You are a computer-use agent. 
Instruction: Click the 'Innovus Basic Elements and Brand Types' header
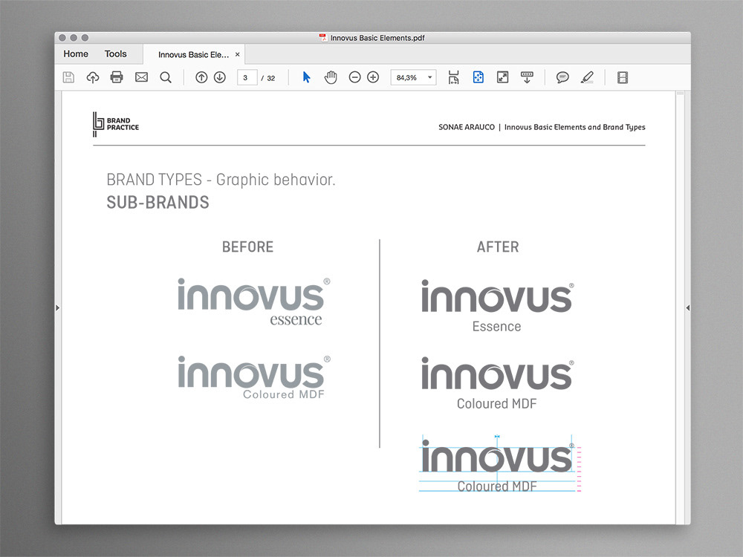(x=575, y=127)
